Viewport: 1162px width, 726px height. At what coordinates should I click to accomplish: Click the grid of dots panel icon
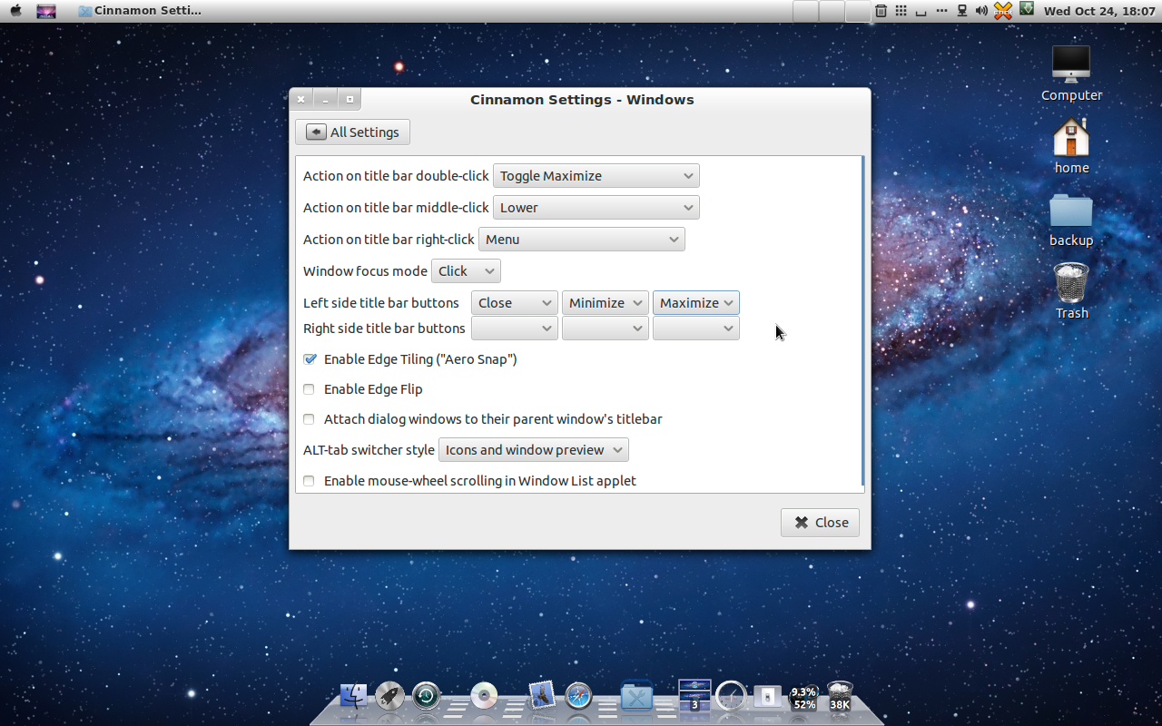coord(901,11)
